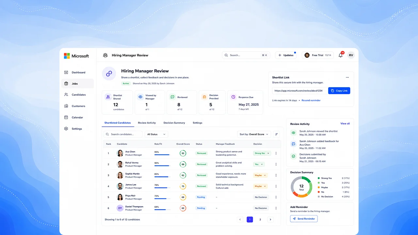Go to page 2 of candidates
Screen dimensions: 418x235
pos(260,220)
